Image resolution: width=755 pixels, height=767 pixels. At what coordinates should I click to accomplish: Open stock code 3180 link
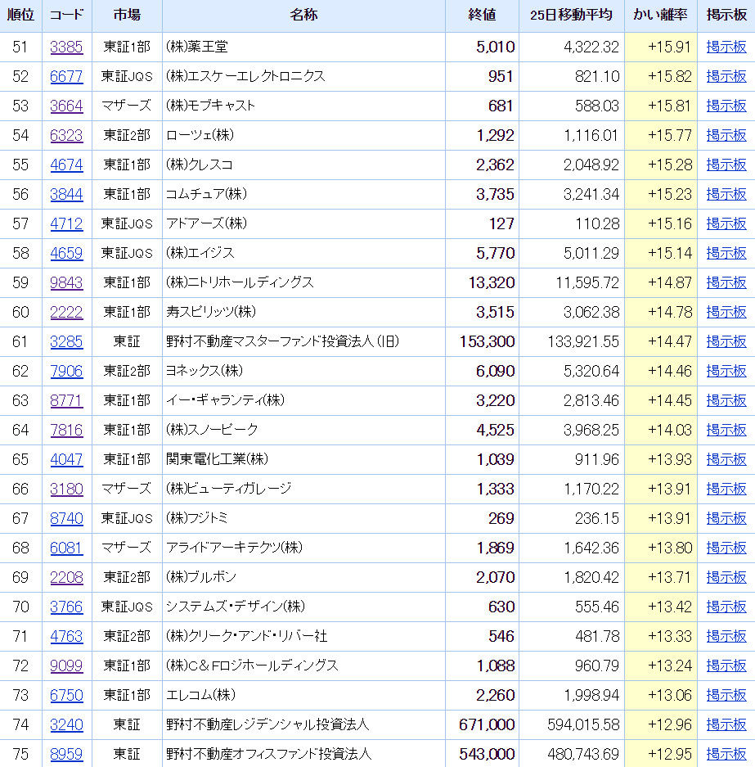tap(66, 489)
